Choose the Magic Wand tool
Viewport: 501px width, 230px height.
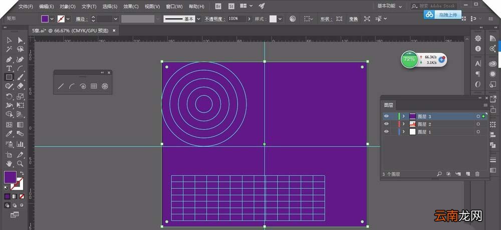point(9,49)
